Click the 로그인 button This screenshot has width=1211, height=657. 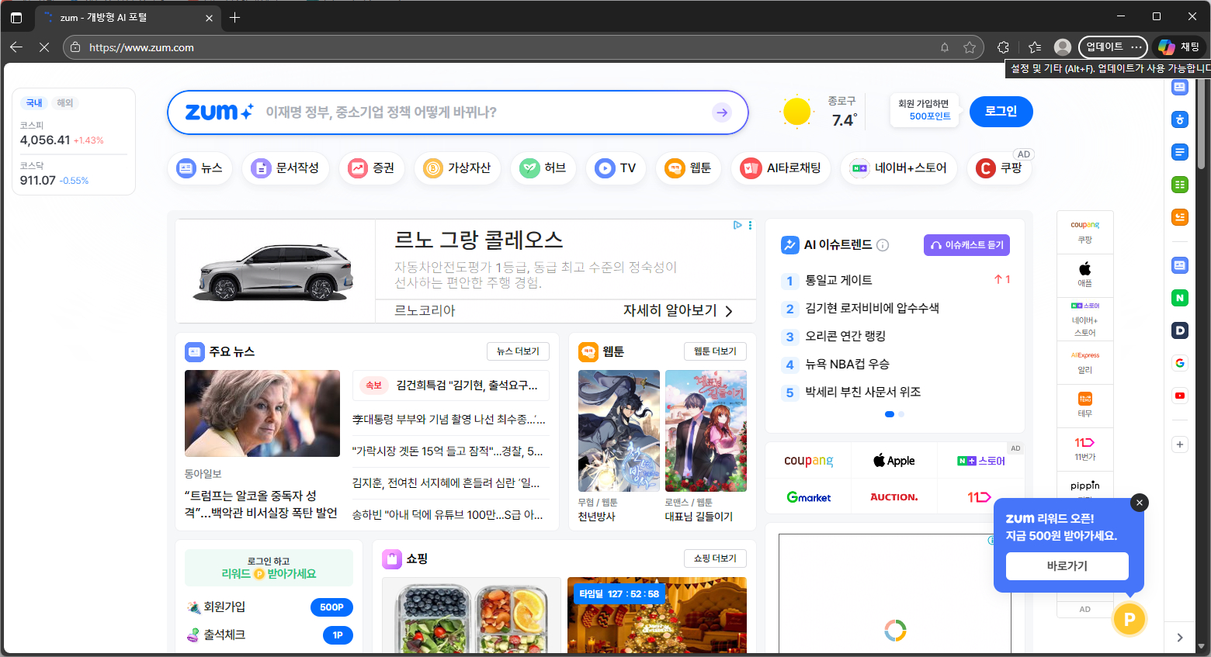(x=1001, y=111)
